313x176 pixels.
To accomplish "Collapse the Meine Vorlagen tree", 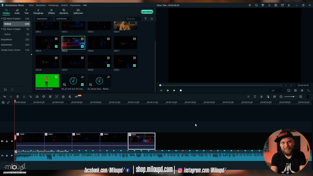I will pos(2,29).
